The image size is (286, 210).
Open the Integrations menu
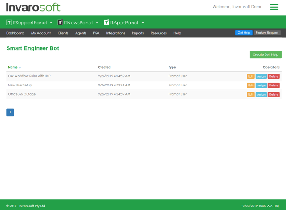[x=115, y=33]
